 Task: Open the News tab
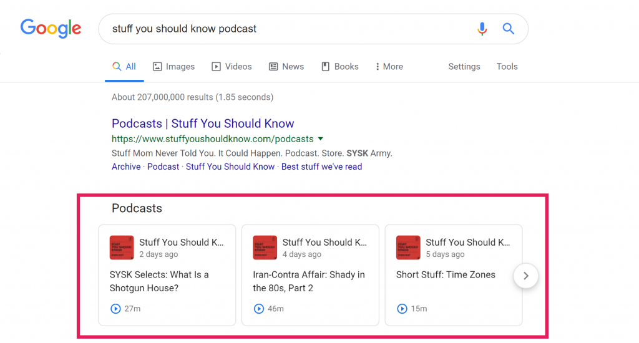tap(286, 66)
